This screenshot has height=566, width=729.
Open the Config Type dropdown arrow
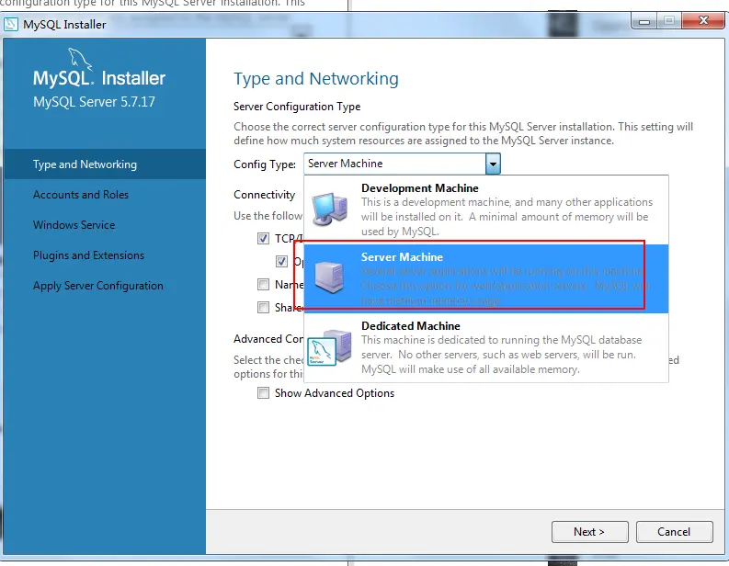tap(493, 164)
